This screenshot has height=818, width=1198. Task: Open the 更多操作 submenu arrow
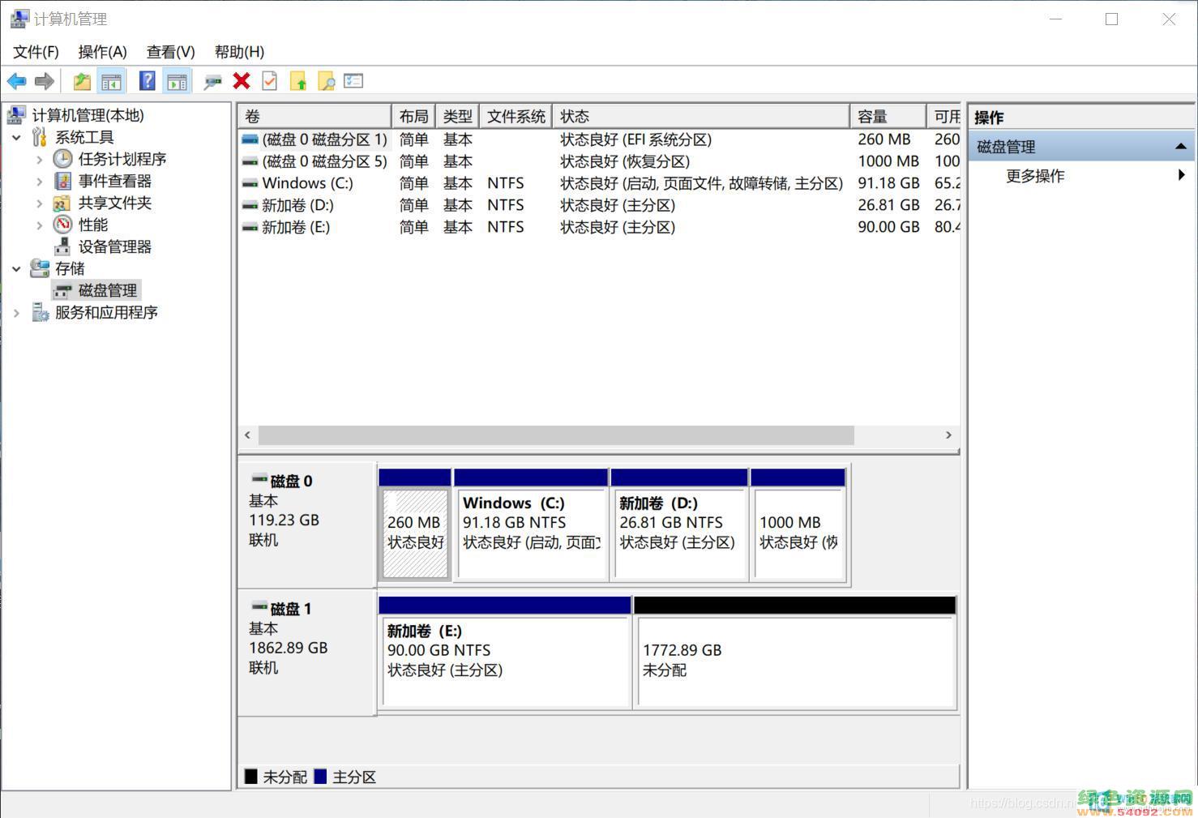click(x=1182, y=175)
